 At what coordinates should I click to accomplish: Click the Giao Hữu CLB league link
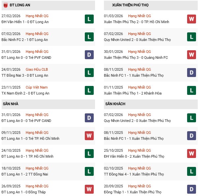coord(37,69)
